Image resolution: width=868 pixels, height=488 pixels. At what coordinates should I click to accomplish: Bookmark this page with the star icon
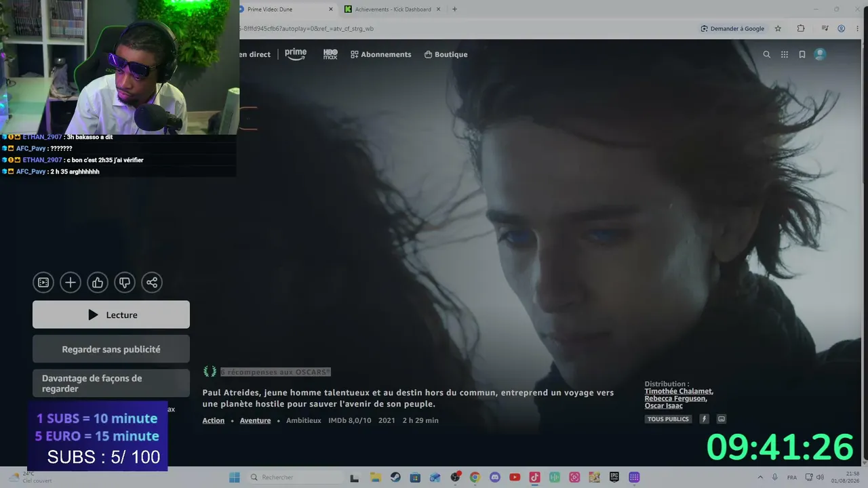click(x=778, y=28)
